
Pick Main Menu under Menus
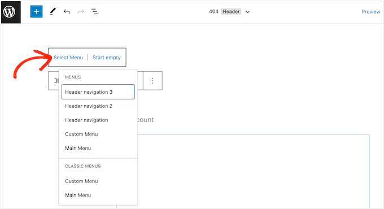point(98,148)
